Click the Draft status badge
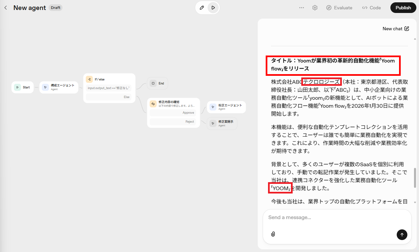This screenshot has width=419, height=252. pos(56,8)
